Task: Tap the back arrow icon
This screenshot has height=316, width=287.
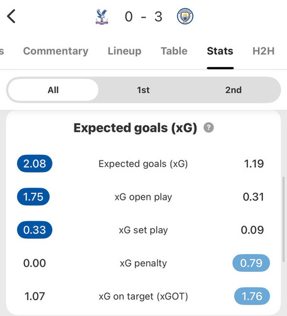Action: click(x=11, y=16)
